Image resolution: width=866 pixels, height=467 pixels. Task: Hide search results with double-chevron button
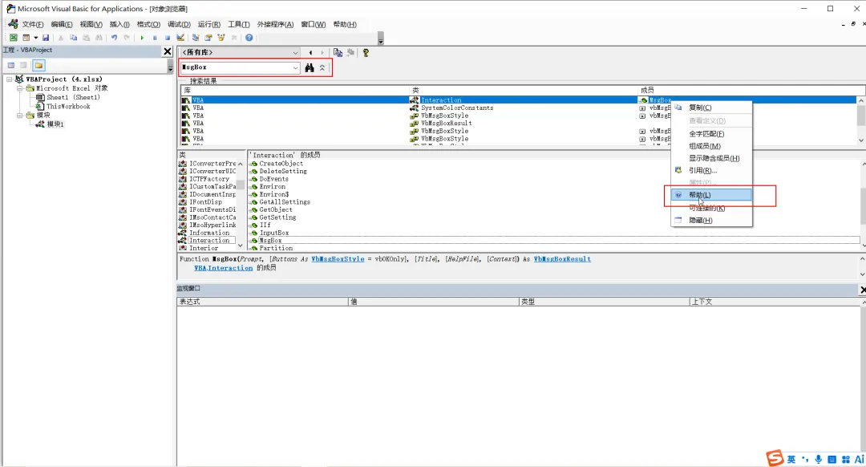tap(322, 67)
